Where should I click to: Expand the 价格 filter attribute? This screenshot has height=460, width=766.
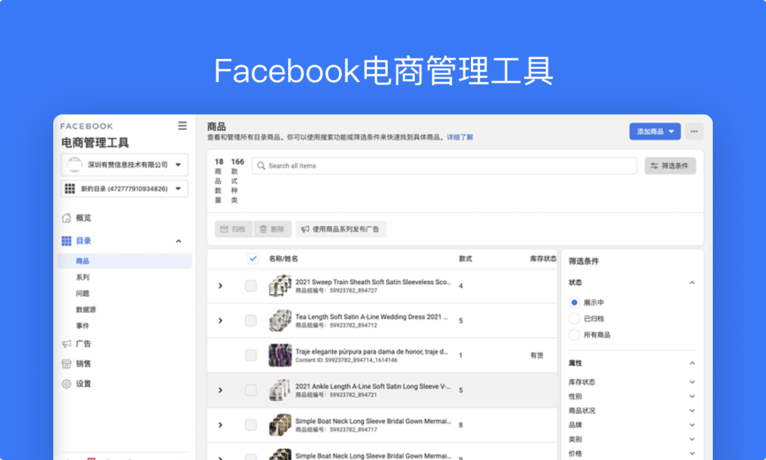692,454
